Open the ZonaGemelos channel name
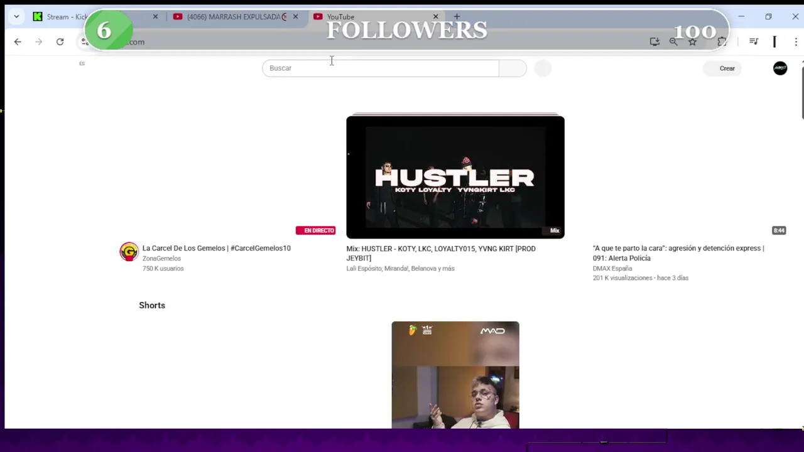This screenshot has width=804, height=452. click(161, 258)
